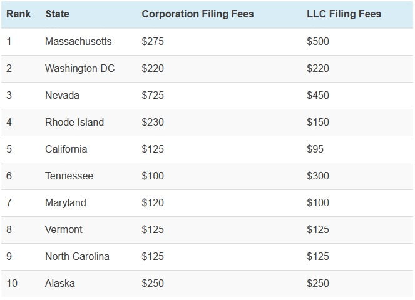
Task: Click the Rank column header
Action: click(19, 14)
